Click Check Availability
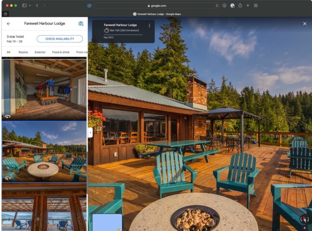Screen dimensions: 312x231 click(60, 39)
